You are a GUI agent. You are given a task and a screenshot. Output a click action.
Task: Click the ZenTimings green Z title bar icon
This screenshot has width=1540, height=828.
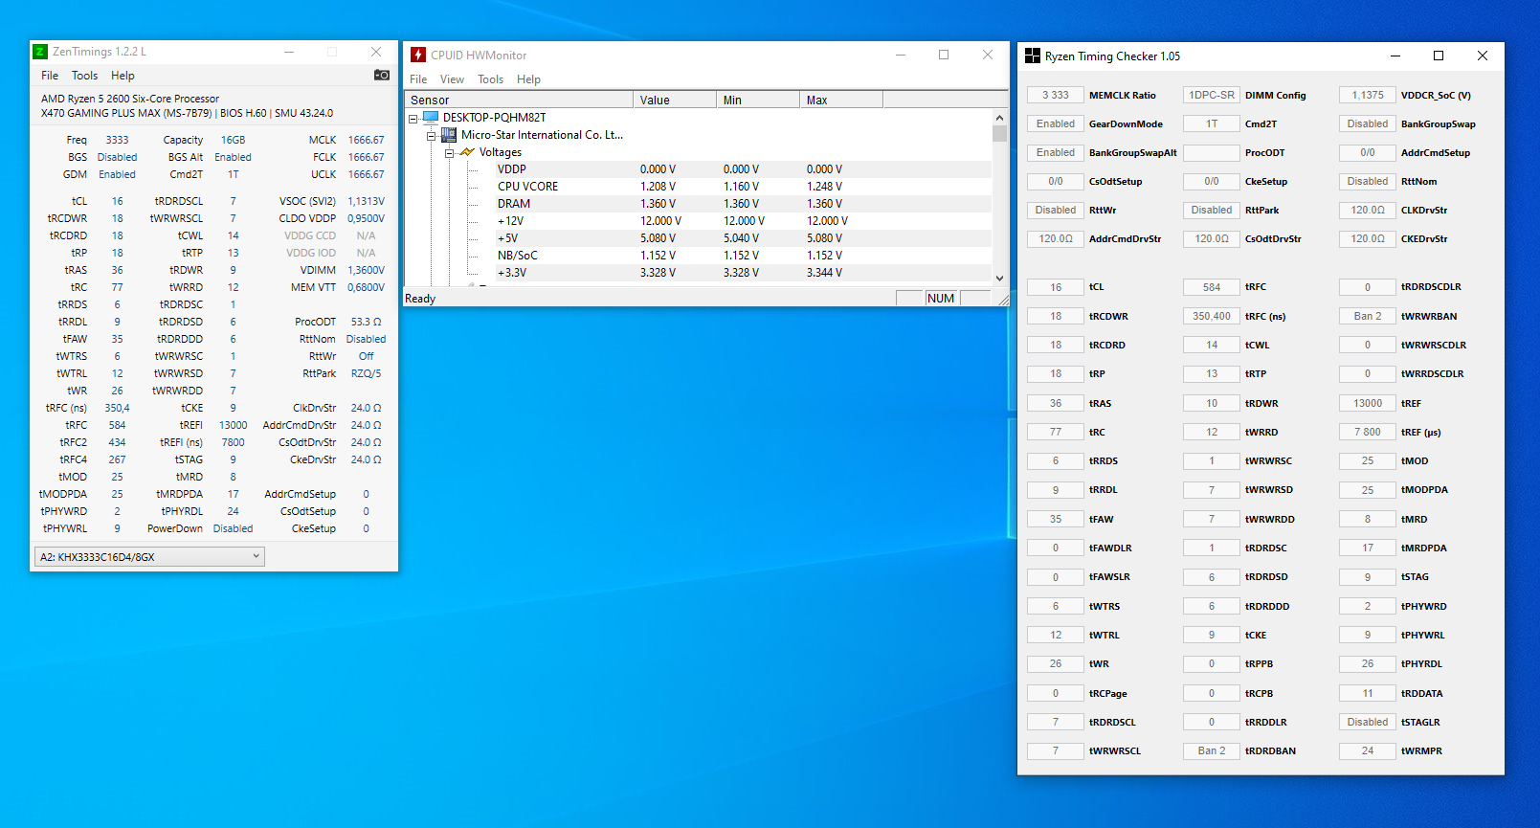(40, 52)
